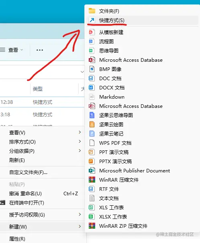Image resolution: width=200 pixels, height=243 pixels.
Task: Click the terminal icon beside 在终端中打开(T)
Action: point(2,202)
